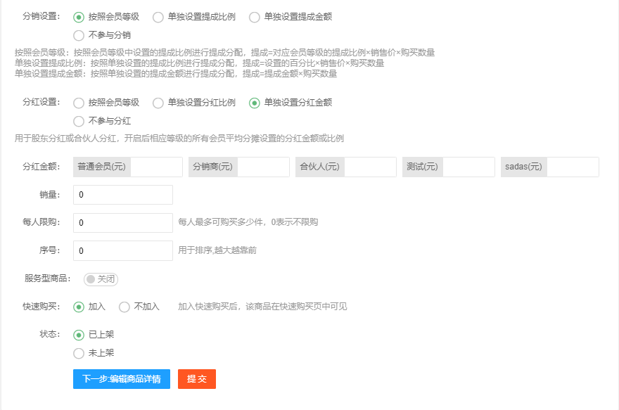
Task: Click the 用于排序,越大越靠前 hint text
Action: point(217,250)
